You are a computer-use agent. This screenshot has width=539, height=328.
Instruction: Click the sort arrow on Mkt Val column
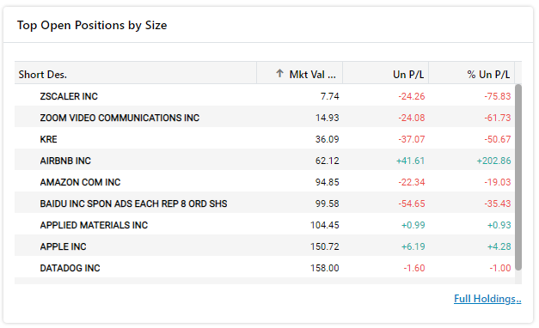pos(279,74)
